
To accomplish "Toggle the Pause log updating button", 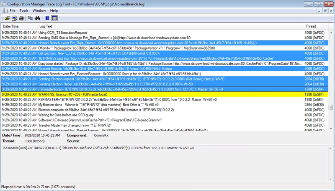I will [x=47, y=18].
